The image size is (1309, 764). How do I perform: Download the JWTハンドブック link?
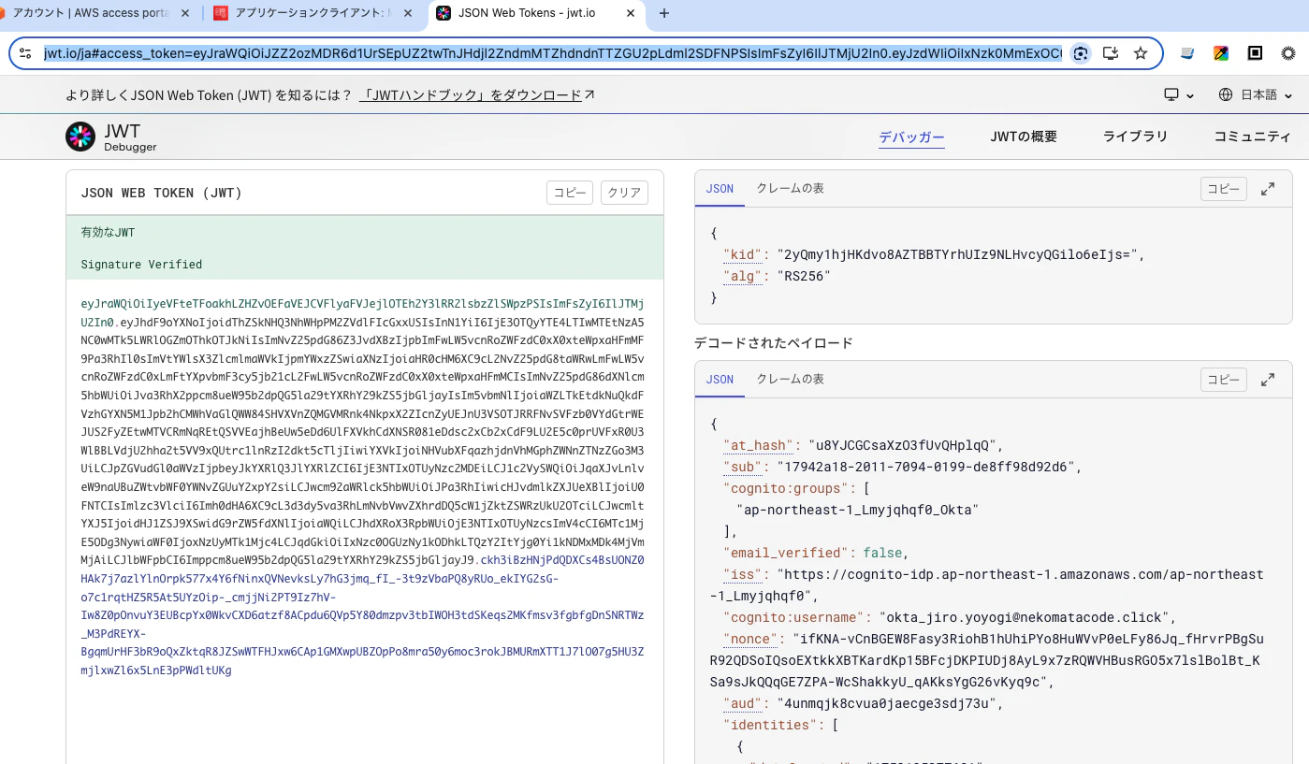pos(477,95)
